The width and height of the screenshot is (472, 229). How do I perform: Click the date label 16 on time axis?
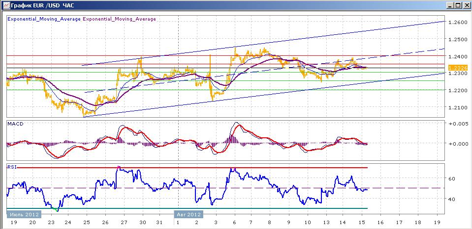380,223
